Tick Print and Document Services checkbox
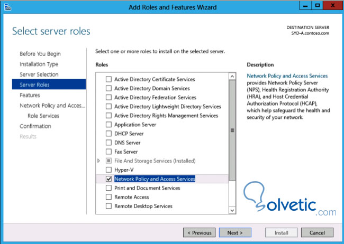The width and height of the screenshot is (344, 244). click(108, 188)
